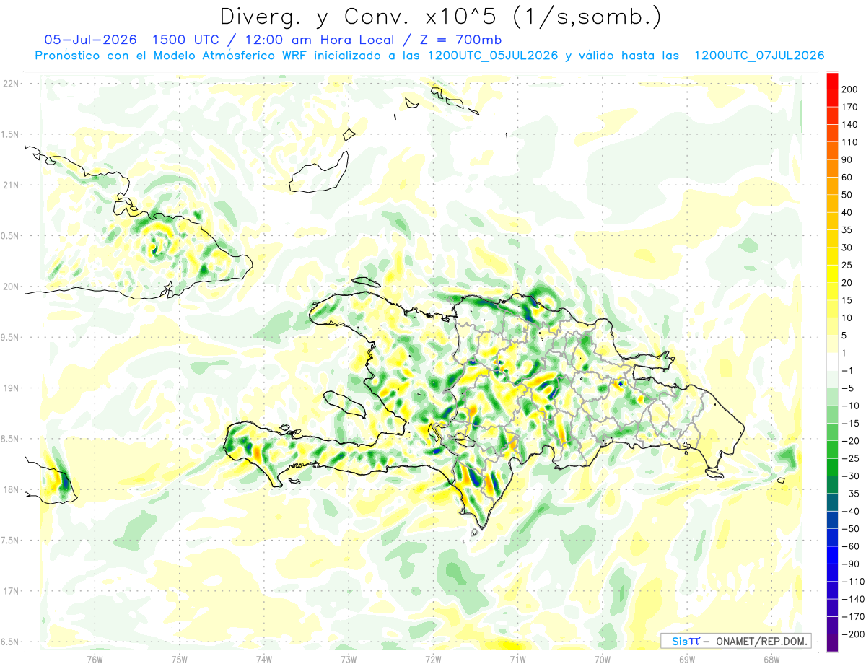Click the '-10' color scale value
Image resolution: width=866 pixels, height=669 pixels.
851,406
